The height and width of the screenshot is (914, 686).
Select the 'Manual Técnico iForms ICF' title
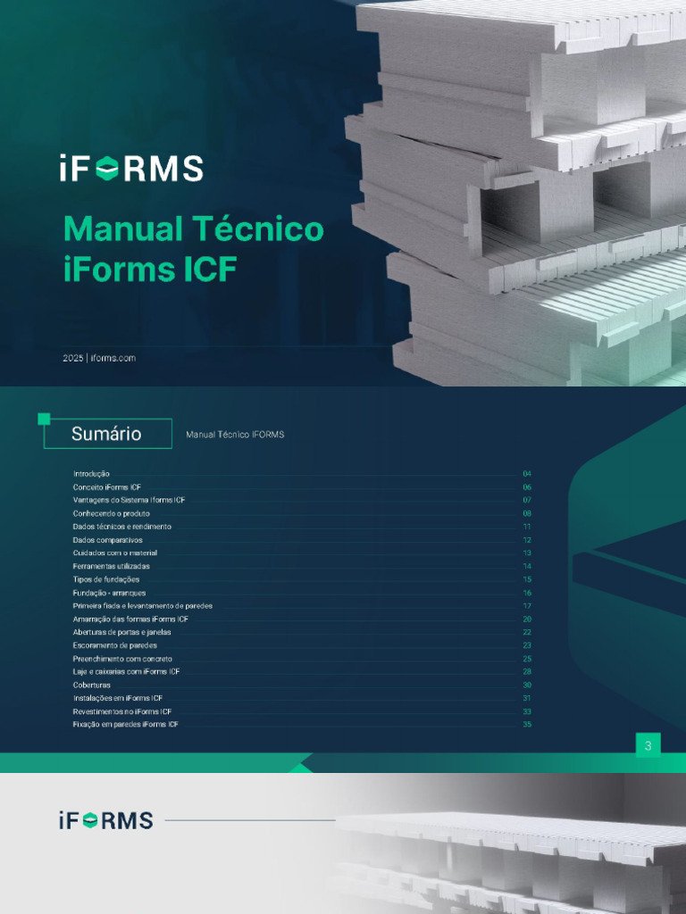[193, 248]
